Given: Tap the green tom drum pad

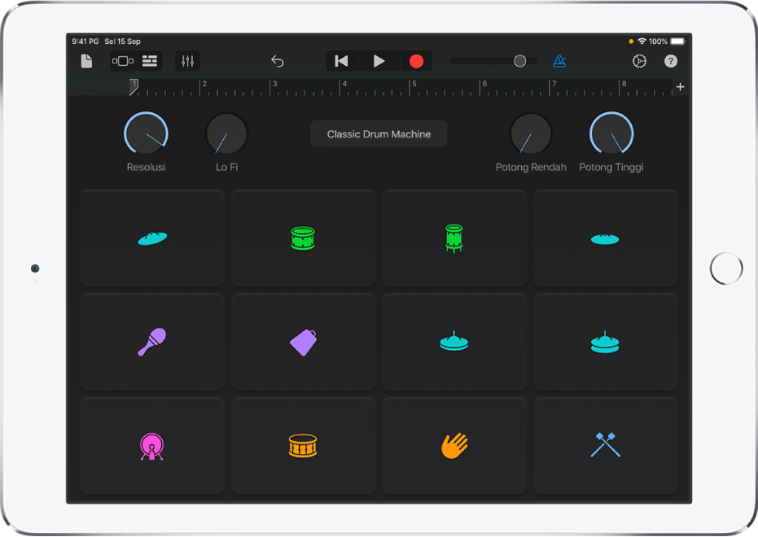Looking at the screenshot, I should click(303, 238).
